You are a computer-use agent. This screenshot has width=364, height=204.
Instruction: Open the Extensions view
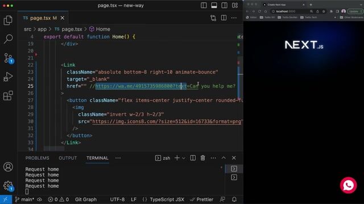click(x=8, y=96)
